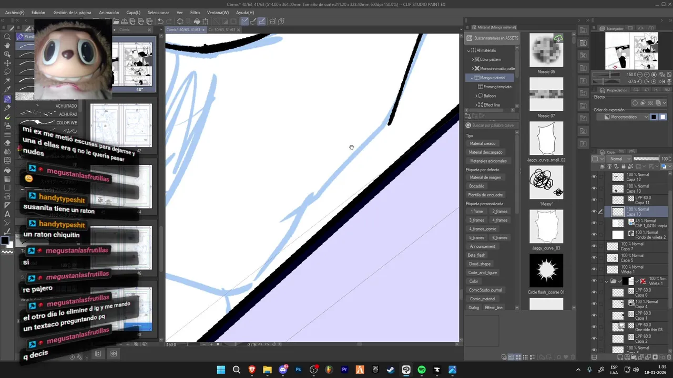
Task: Open Photoshop from the taskbar
Action: click(x=298, y=370)
